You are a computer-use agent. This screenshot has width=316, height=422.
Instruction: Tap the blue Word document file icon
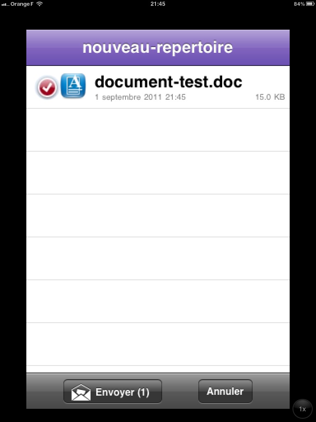(x=73, y=86)
